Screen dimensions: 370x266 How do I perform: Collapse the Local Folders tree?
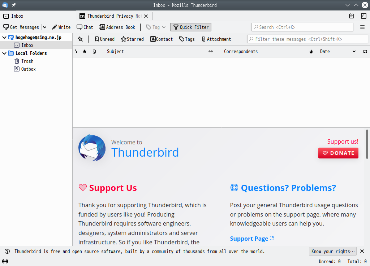(x=4, y=53)
